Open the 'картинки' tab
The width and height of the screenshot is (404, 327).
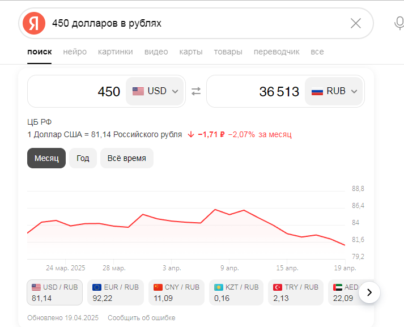point(116,52)
